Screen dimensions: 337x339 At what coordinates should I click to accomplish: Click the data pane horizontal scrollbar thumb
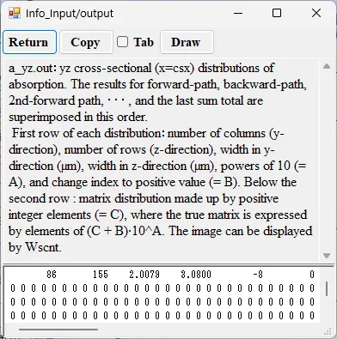tap(58, 330)
